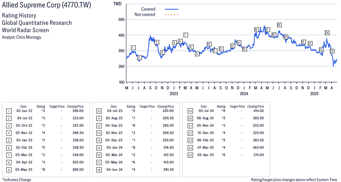
Task: Click the date 07-Mar-25 in the table
Action: (205, 147)
